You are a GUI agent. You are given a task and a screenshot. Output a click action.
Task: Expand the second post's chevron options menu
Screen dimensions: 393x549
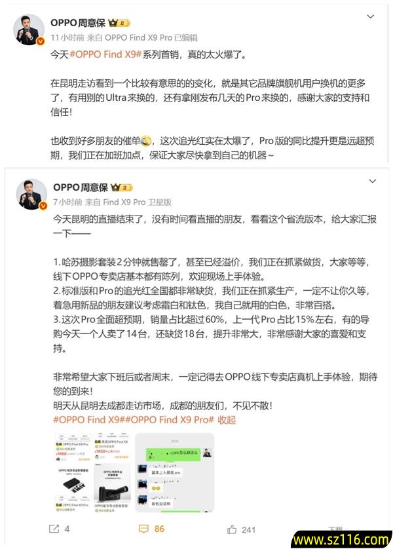(x=372, y=181)
